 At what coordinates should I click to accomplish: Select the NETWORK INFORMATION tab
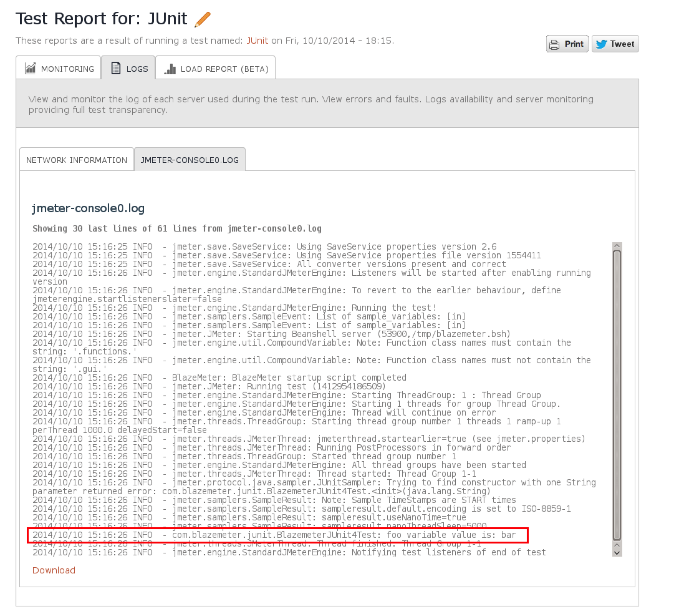(x=76, y=160)
